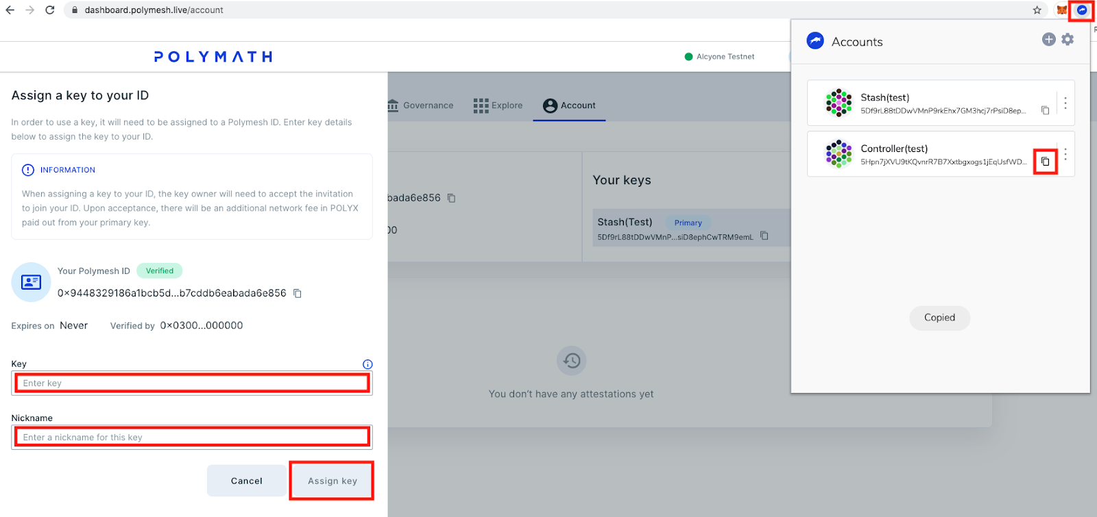Click the browser forward arrow
Screen dimensions: 1097x517
tap(29, 10)
